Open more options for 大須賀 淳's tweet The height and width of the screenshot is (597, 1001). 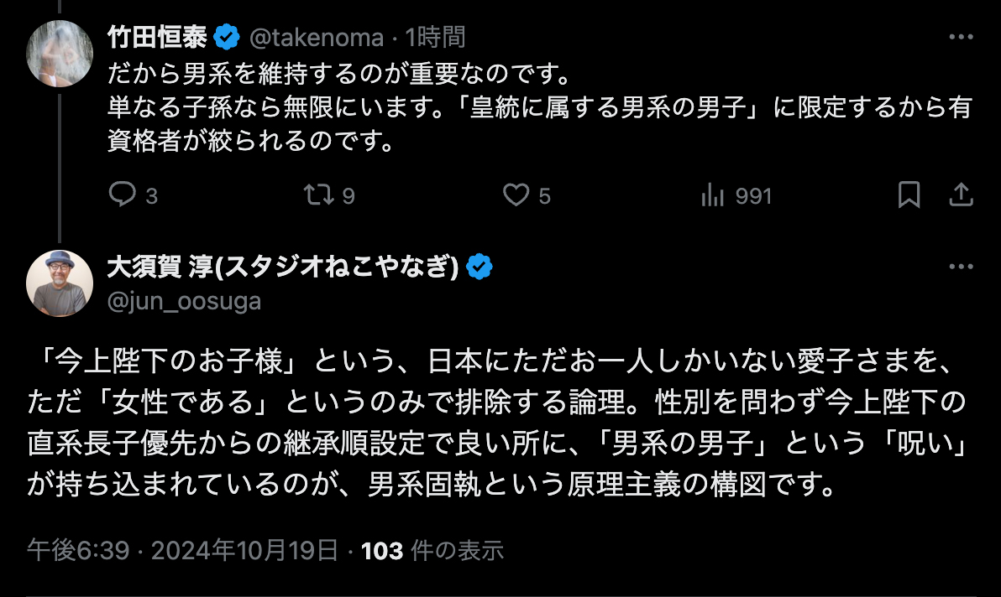(961, 267)
